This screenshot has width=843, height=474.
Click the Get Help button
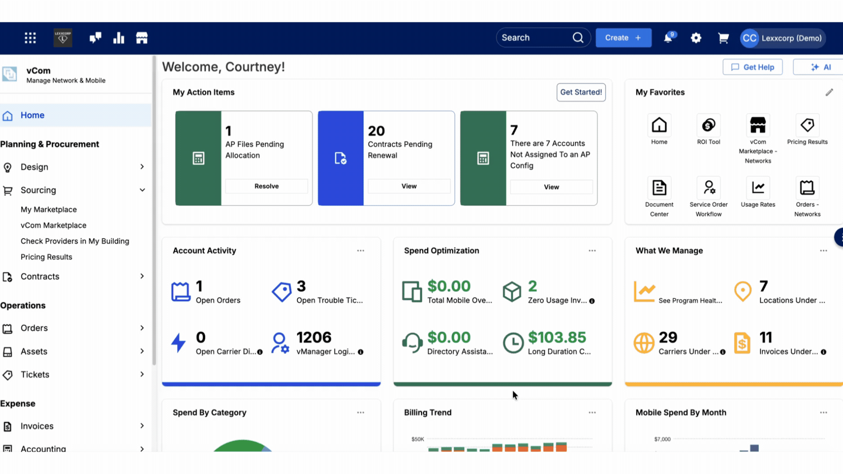(x=753, y=67)
